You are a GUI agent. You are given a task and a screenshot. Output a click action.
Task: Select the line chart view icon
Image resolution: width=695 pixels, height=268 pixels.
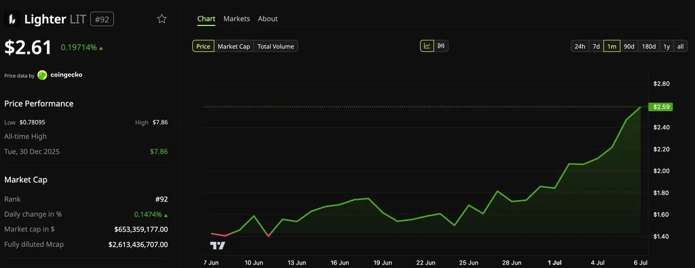click(x=427, y=46)
